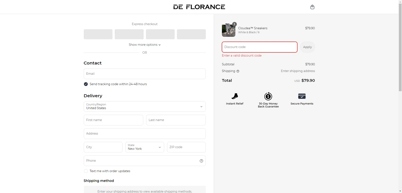Image resolution: width=402 pixels, height=193 pixels.
Task: Expand Show more options for express checkout
Action: [x=145, y=45]
